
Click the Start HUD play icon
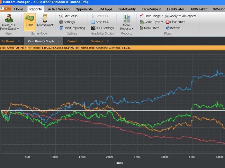(x=93, y=16)
